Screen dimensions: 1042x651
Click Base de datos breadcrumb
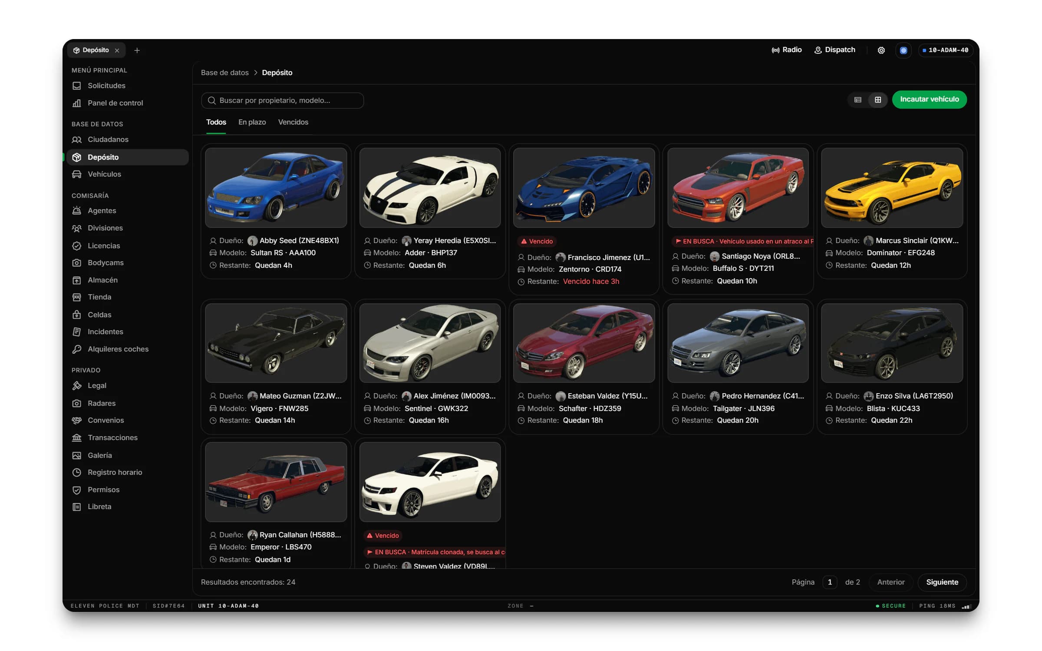[224, 72]
